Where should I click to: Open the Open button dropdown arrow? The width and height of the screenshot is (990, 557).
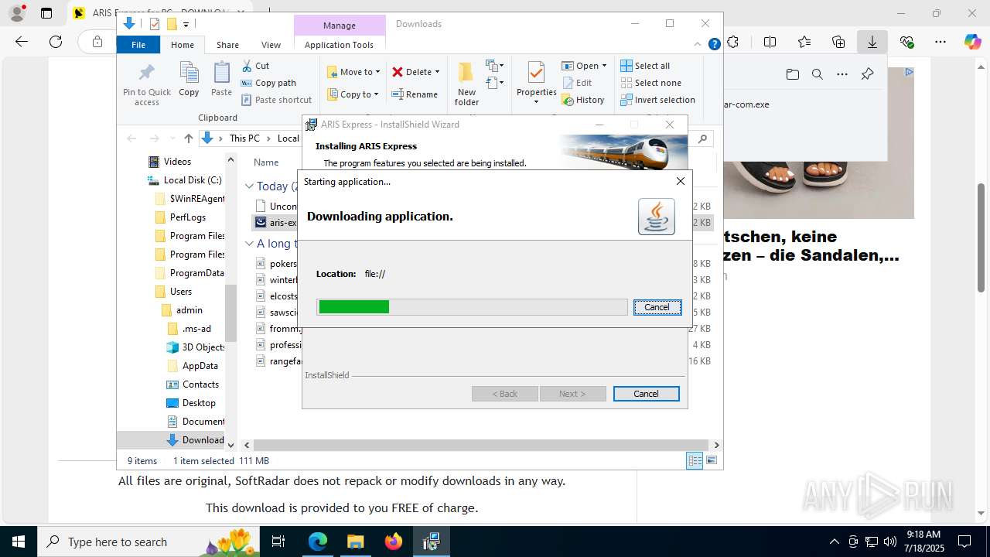tap(604, 66)
